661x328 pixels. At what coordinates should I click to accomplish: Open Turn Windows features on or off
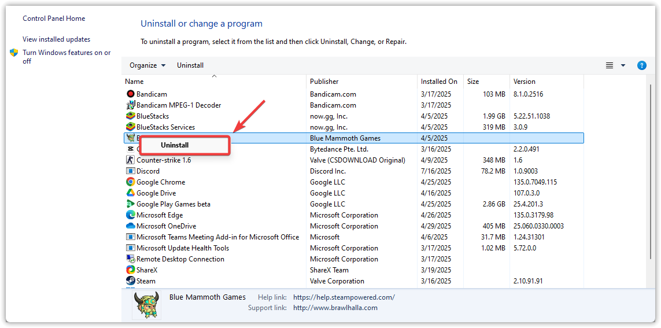[x=67, y=57]
